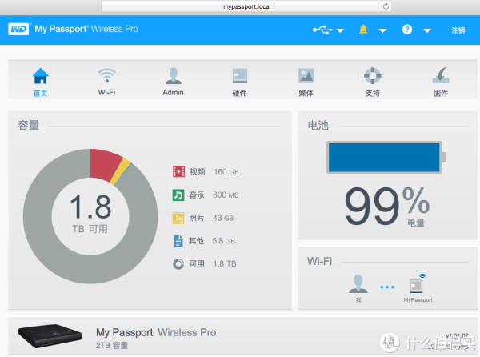
Task: Click the WD logo
Action: click(18, 29)
